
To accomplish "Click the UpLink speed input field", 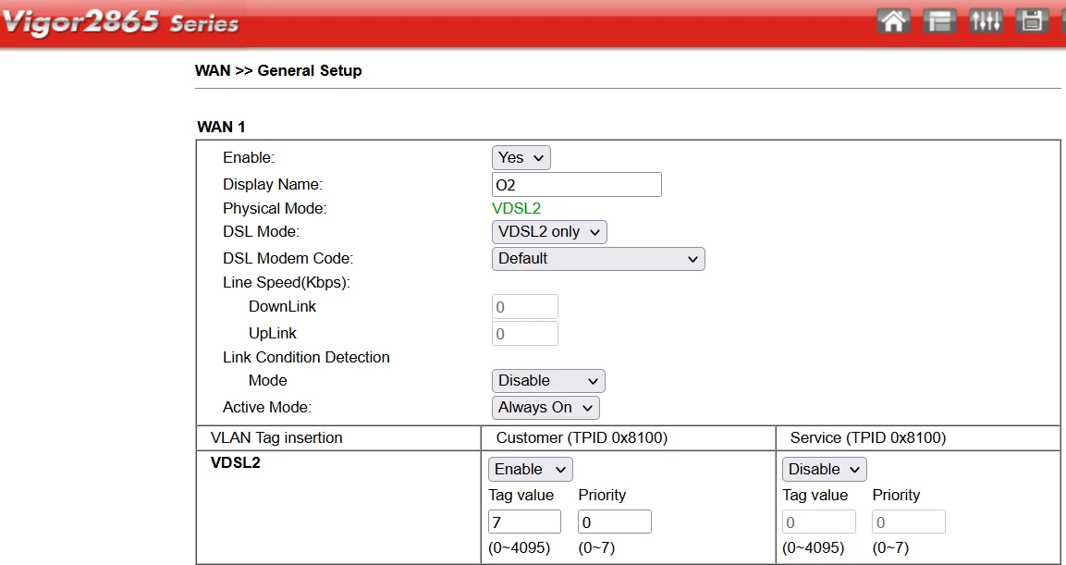I will (x=524, y=334).
